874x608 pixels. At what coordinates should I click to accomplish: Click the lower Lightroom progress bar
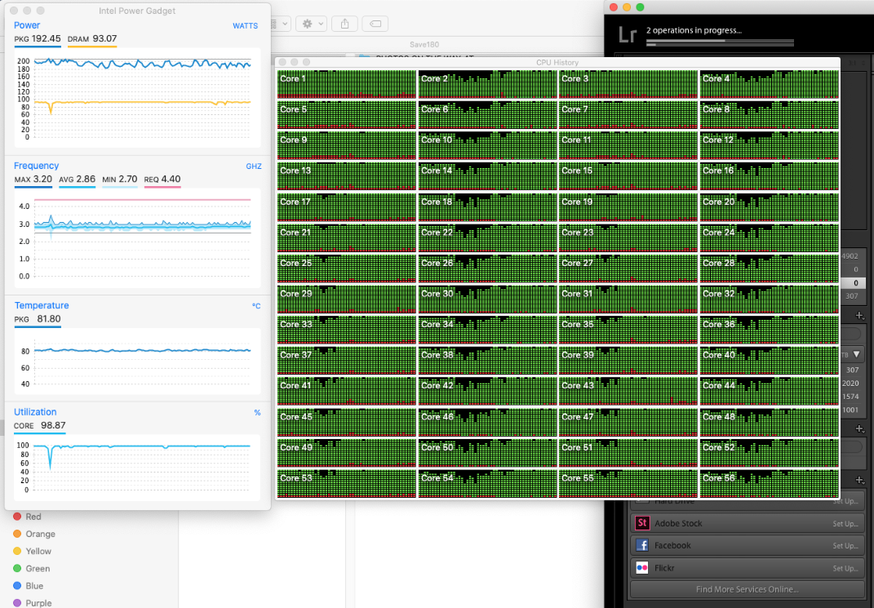pyautogui.click(x=720, y=45)
